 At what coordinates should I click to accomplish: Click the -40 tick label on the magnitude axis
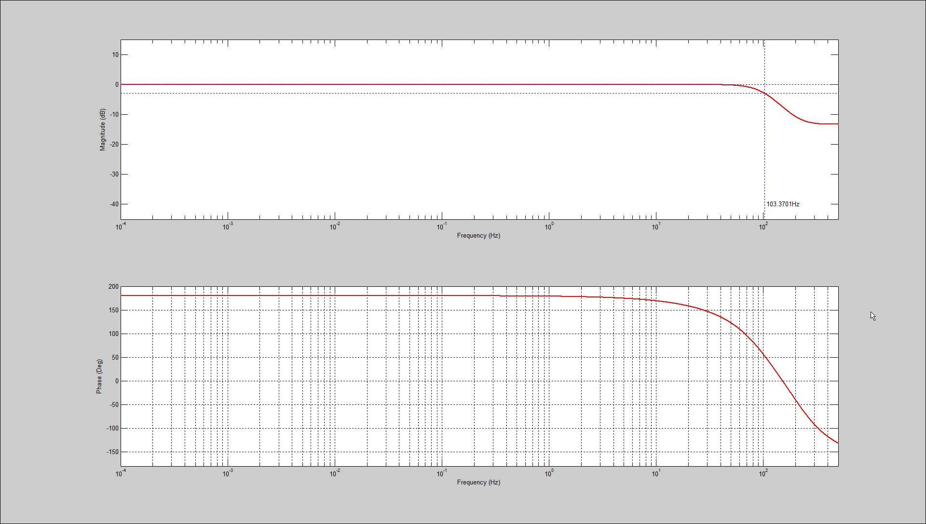pos(114,204)
